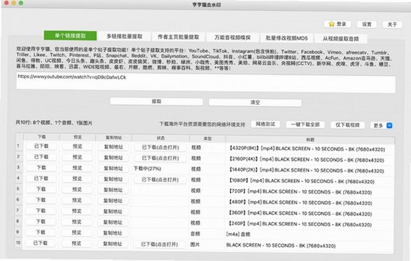Preview the 360P video row
The image size is (411, 261).
click(x=77, y=211)
